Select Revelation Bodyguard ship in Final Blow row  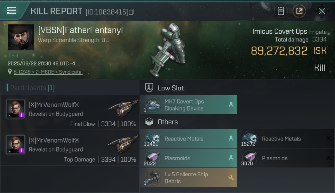click(x=123, y=108)
